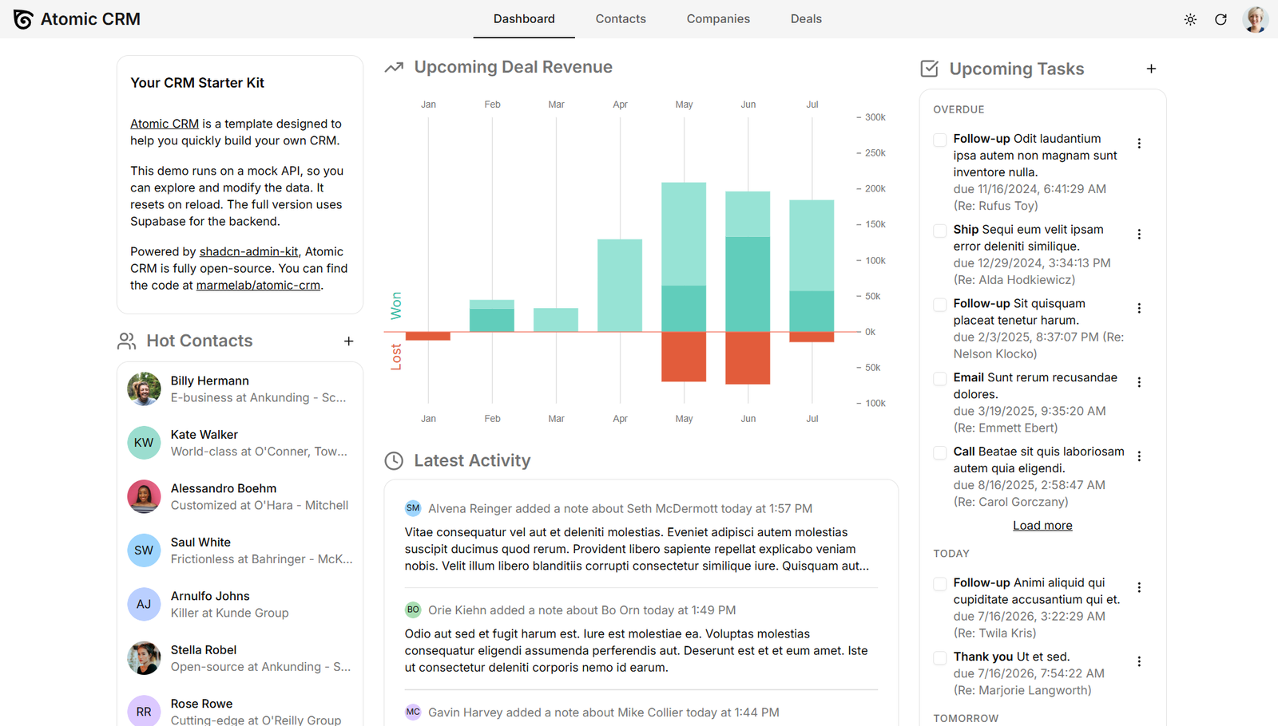Image resolution: width=1278 pixels, height=726 pixels.
Task: Open Arnulfo Johns contact name
Action: pos(210,596)
